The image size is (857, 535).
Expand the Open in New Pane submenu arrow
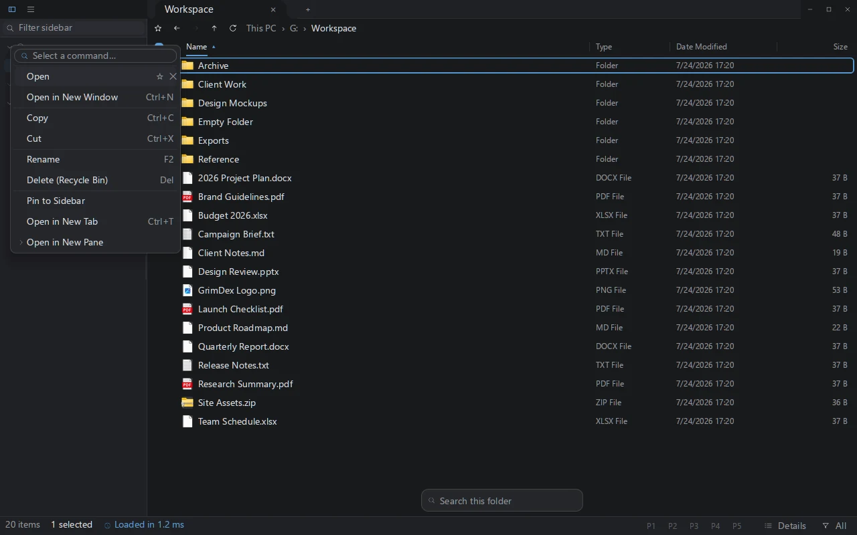pos(21,242)
